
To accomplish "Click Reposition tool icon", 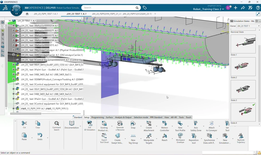I will tap(194, 135).
